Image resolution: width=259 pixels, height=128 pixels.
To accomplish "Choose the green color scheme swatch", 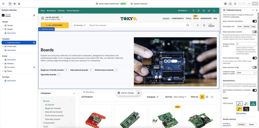I will click(x=253, y=103).
